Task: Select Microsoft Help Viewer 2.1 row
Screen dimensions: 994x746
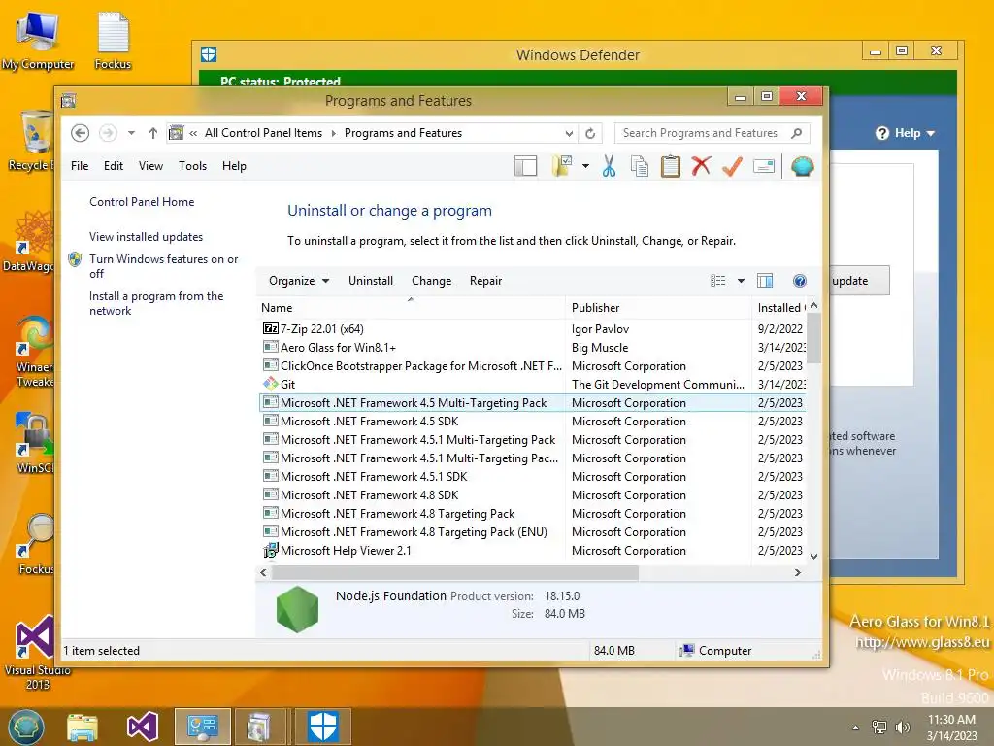Action: coord(533,551)
